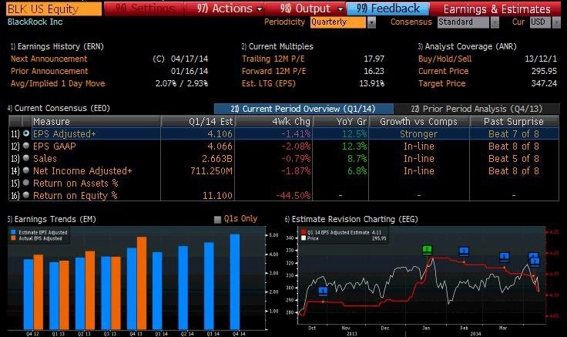Viewport: 567px width, 337px height.
Task: Click the Buy/Hold/Sell value 13/12/1
Action: pos(541,59)
